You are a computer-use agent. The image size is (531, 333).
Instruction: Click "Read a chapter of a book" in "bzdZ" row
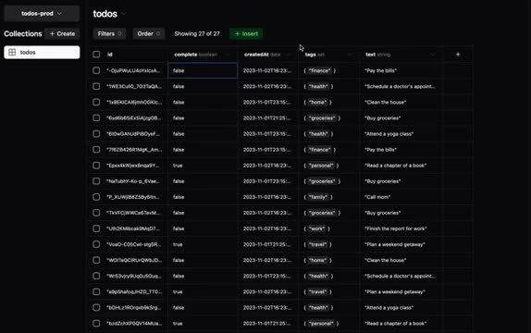[x=396, y=323]
